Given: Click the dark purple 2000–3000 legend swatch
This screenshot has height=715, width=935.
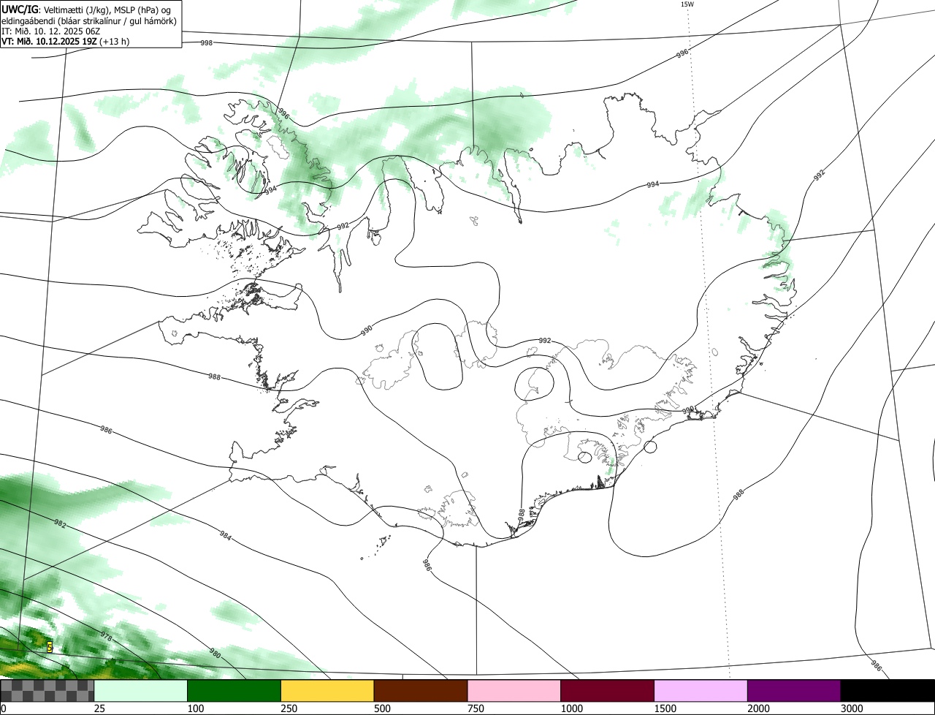Looking at the screenshot, I should tap(794, 691).
